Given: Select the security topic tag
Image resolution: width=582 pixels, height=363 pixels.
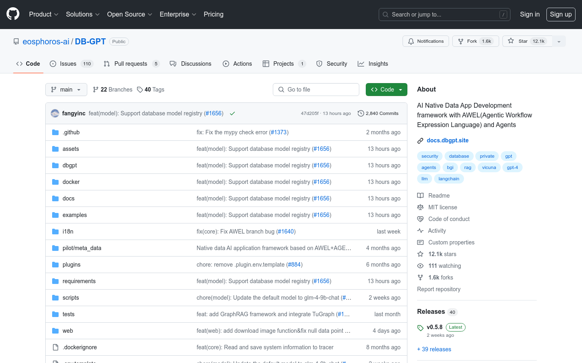Looking at the screenshot, I should [x=430, y=156].
